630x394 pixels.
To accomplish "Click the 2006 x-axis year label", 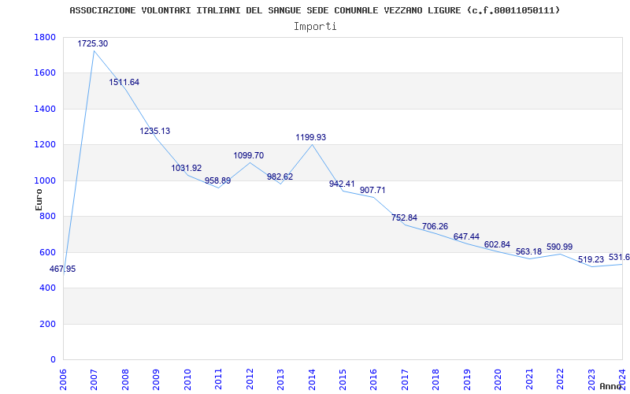I will (63, 379).
